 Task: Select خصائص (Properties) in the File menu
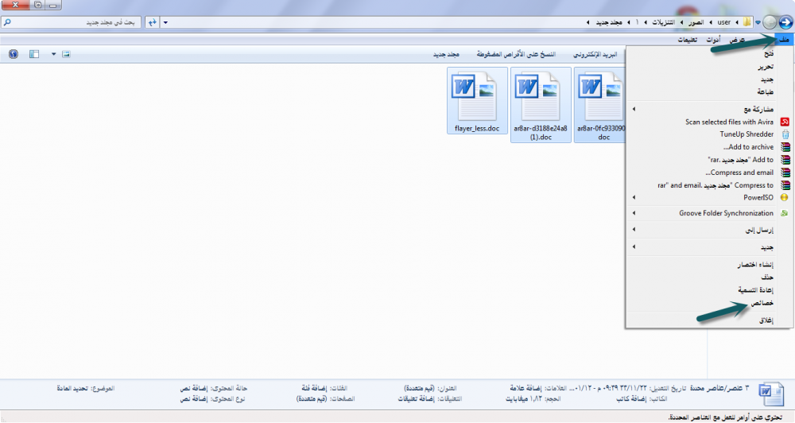(762, 304)
